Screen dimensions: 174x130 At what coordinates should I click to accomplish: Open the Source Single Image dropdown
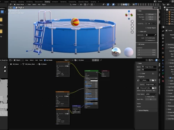pyautogui.click(x=151, y=84)
